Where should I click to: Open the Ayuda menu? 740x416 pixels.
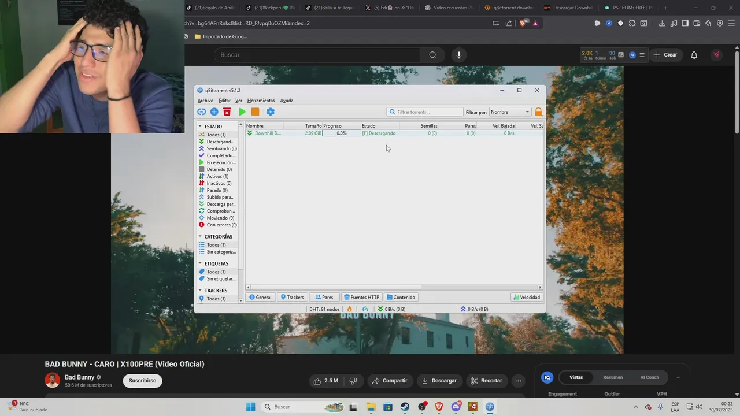pos(287,101)
